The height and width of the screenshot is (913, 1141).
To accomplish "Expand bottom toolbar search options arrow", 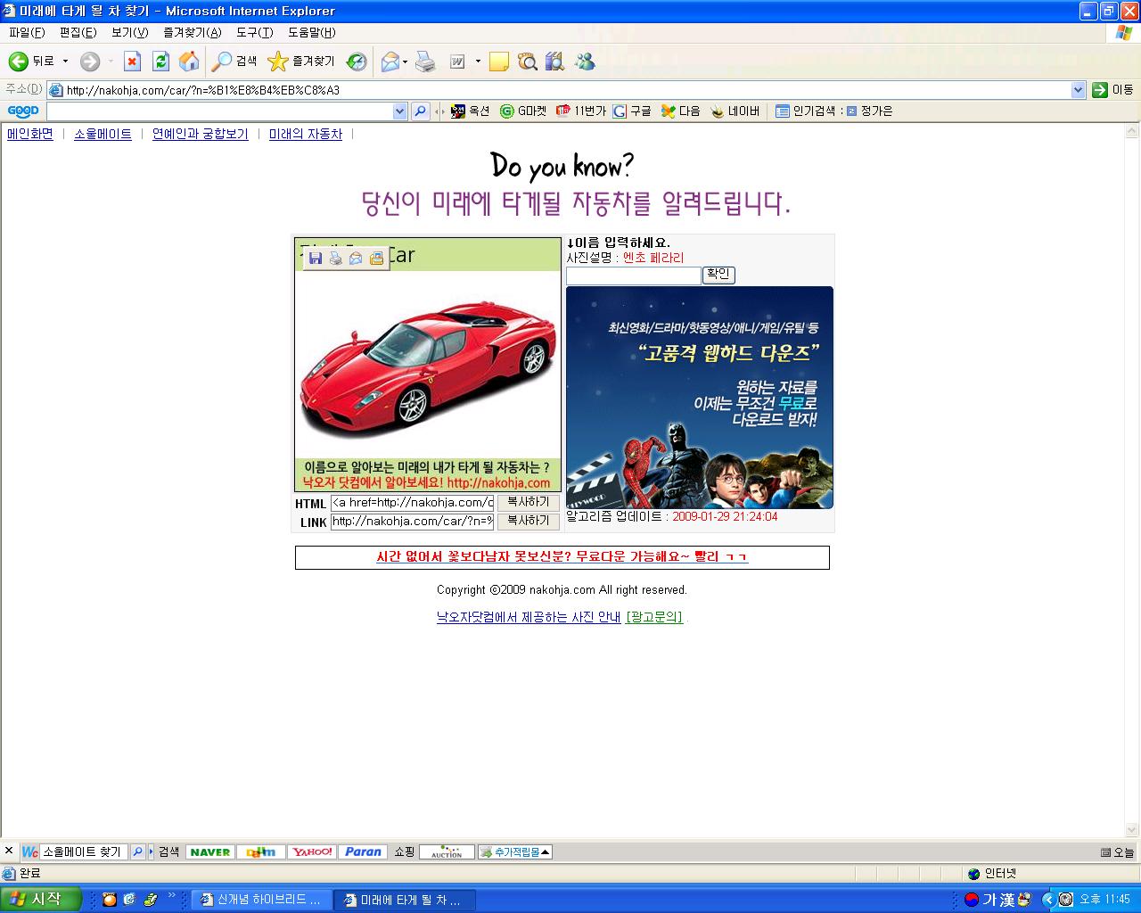I will click(x=152, y=851).
